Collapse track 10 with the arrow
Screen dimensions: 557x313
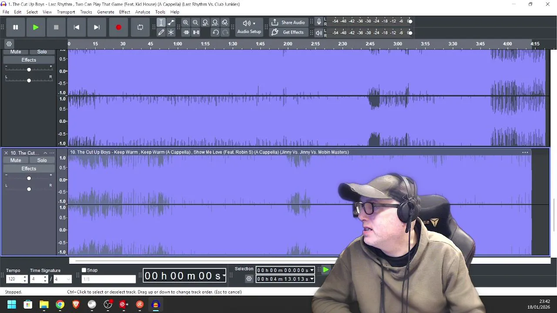coord(45,153)
